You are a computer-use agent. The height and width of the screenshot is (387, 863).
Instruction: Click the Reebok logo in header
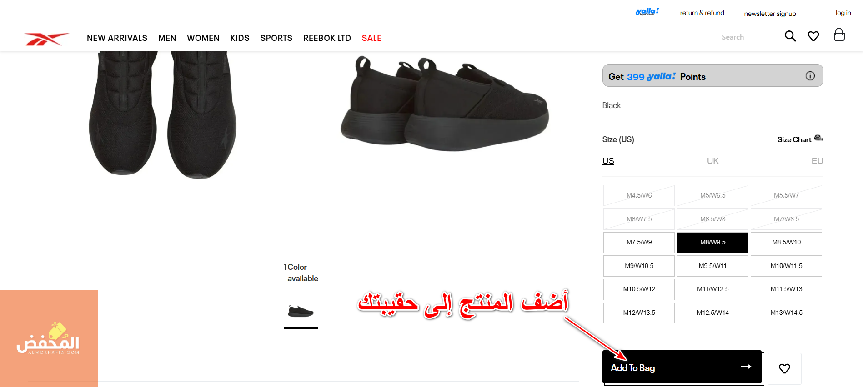click(x=46, y=39)
